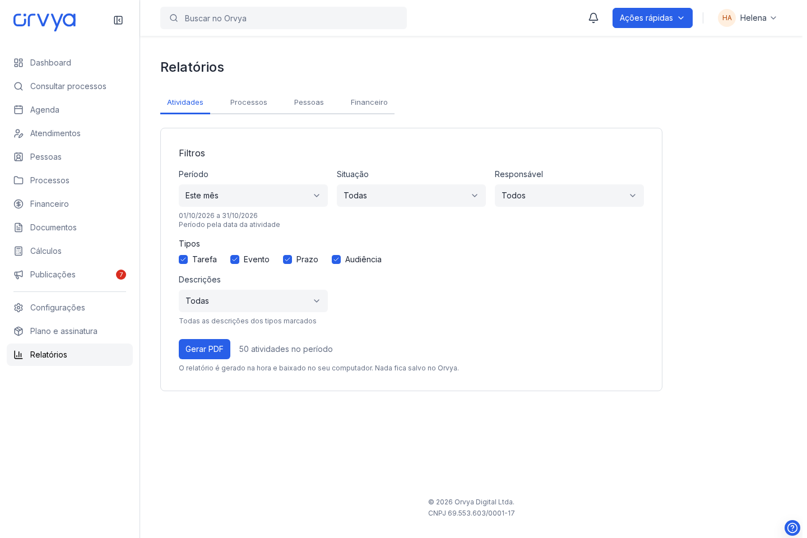The image size is (807, 538).
Task: Click the Configurações gear icon
Action: (x=18, y=308)
